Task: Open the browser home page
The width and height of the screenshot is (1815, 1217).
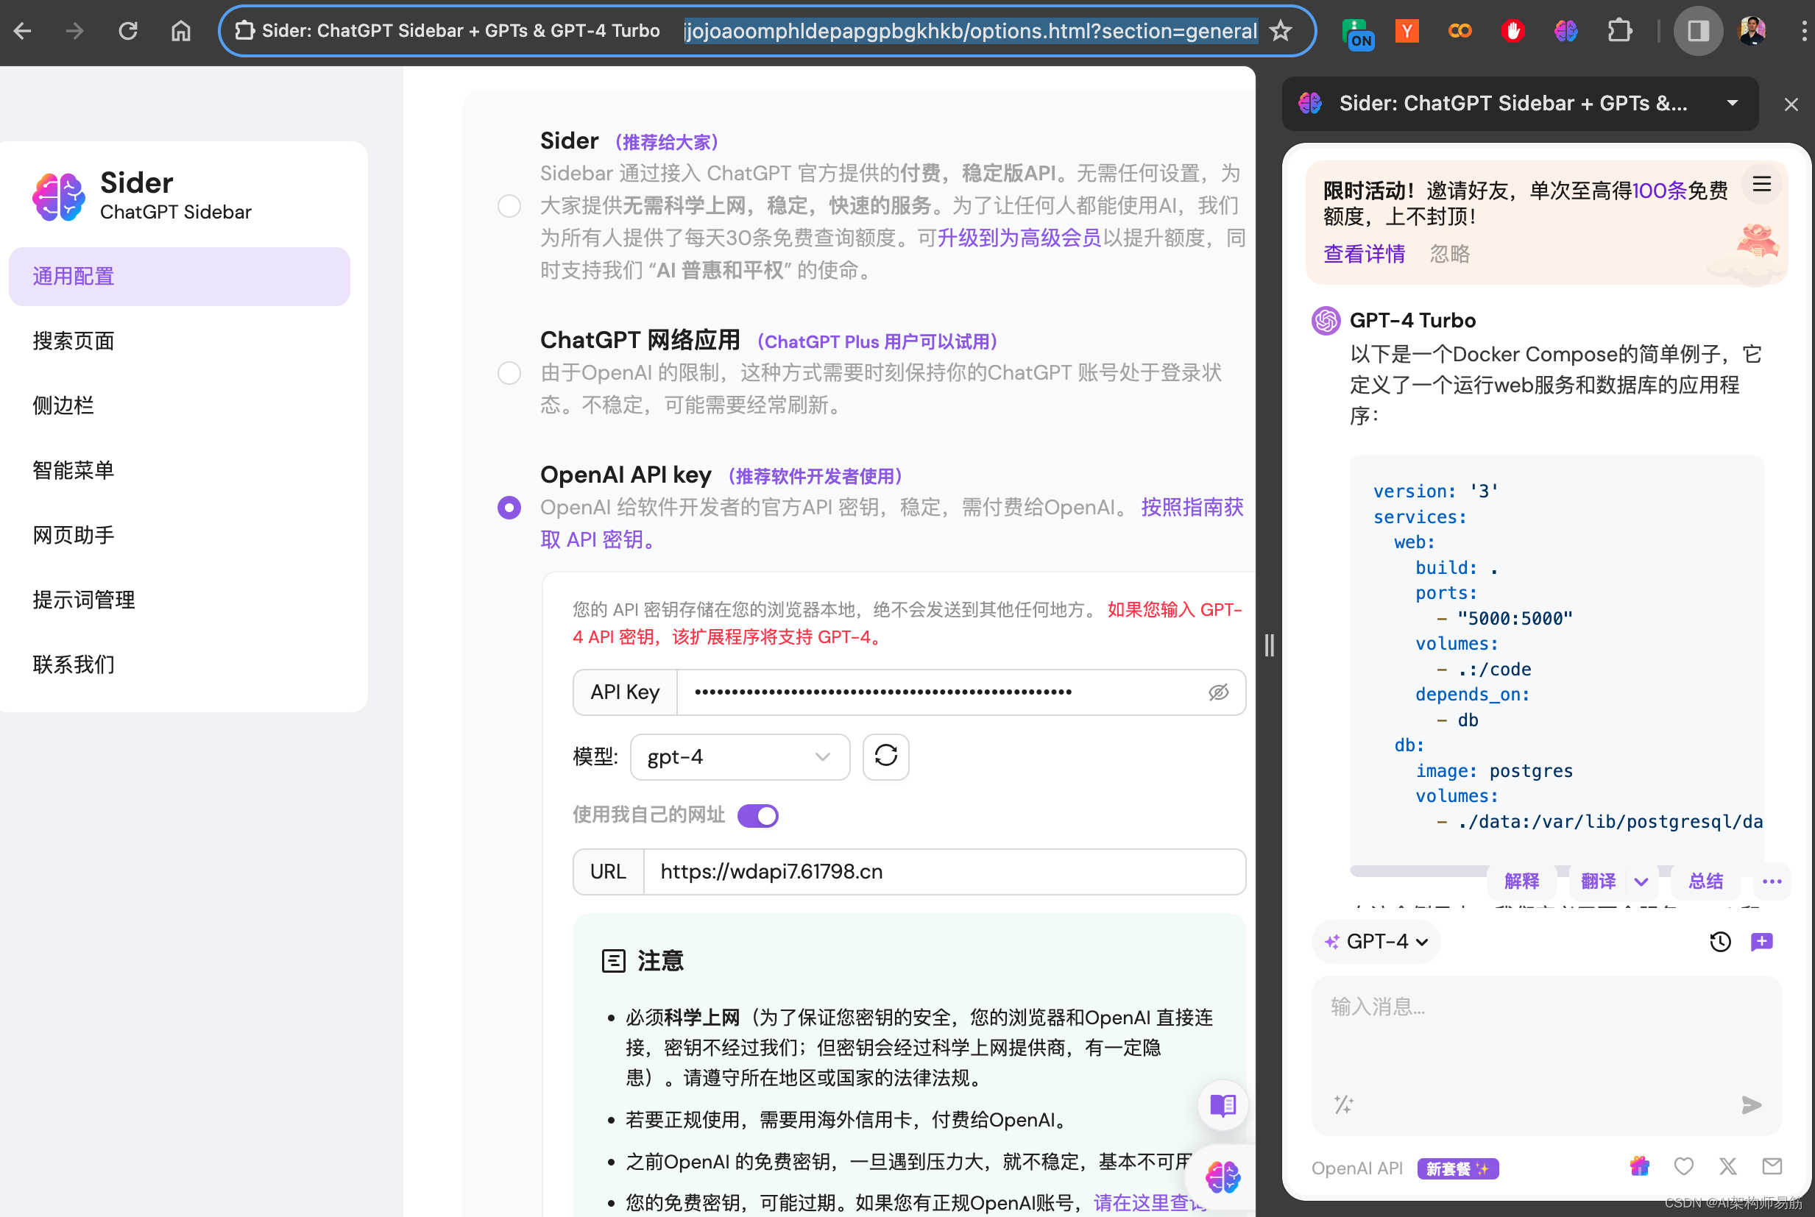Action: (x=181, y=31)
